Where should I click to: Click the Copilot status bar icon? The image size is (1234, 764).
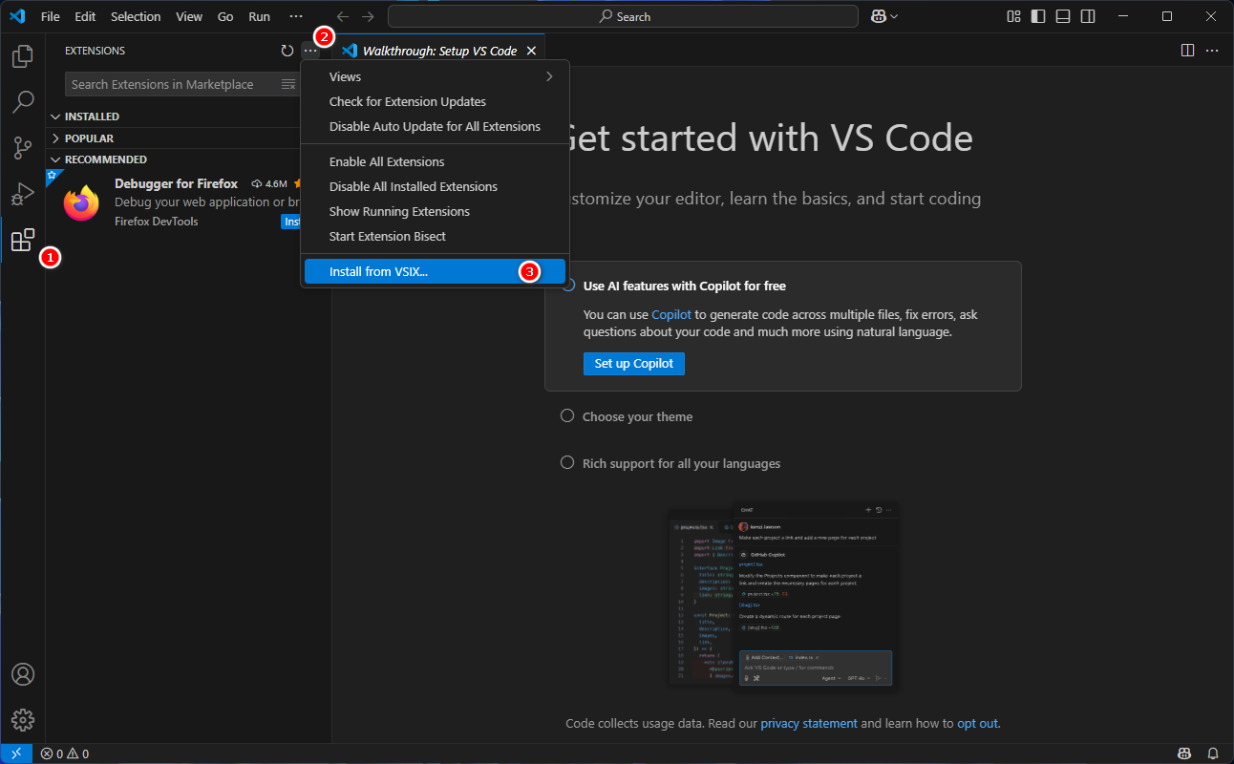click(1184, 753)
